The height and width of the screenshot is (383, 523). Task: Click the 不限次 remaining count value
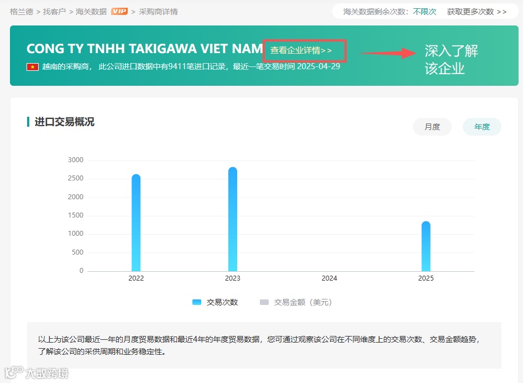click(425, 12)
